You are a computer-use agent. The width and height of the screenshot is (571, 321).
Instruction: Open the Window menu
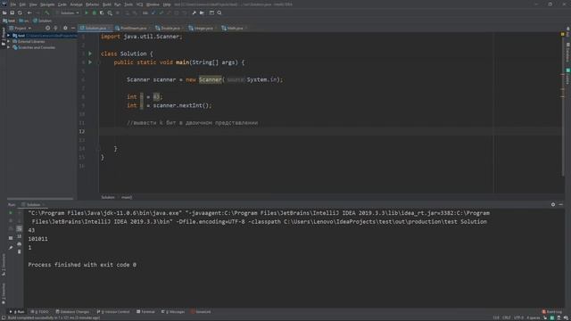pyautogui.click(x=153, y=4)
